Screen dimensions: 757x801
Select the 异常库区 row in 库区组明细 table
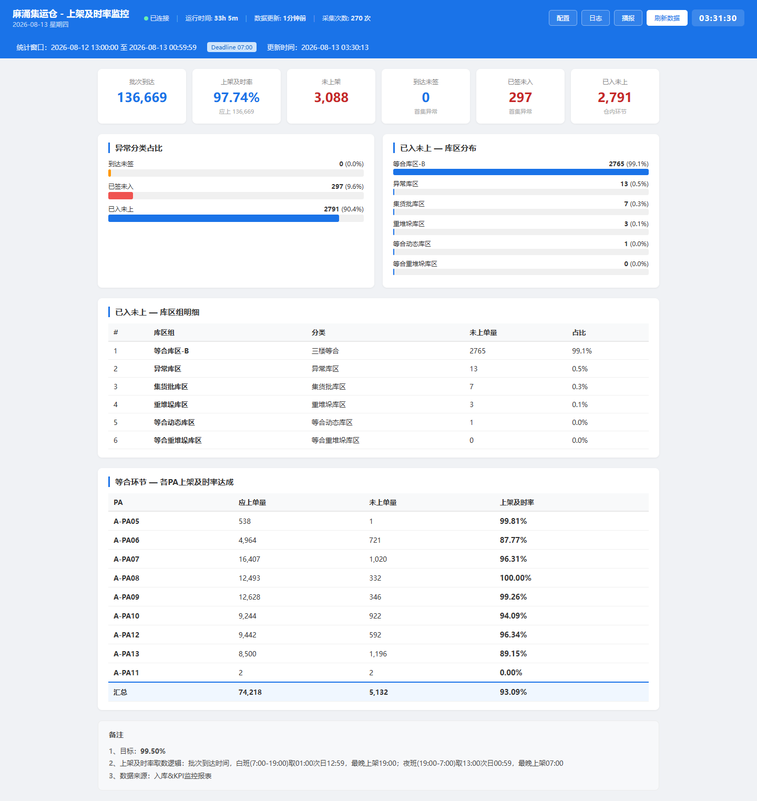pyautogui.click(x=378, y=369)
